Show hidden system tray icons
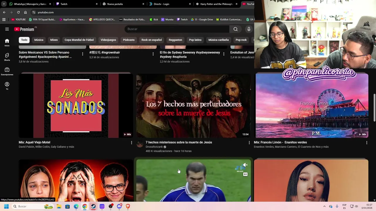 (x=324, y=206)
